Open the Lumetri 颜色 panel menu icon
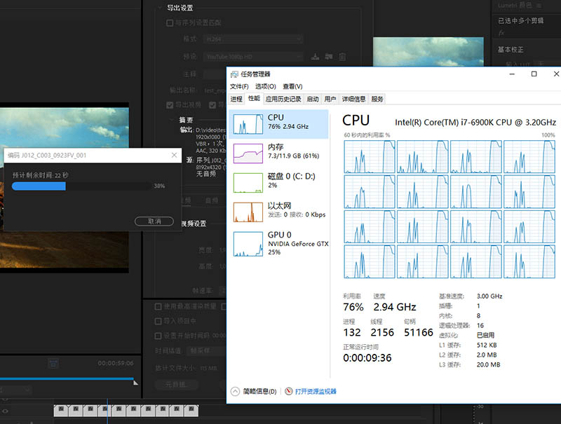This screenshot has height=424, width=561. 539,6
